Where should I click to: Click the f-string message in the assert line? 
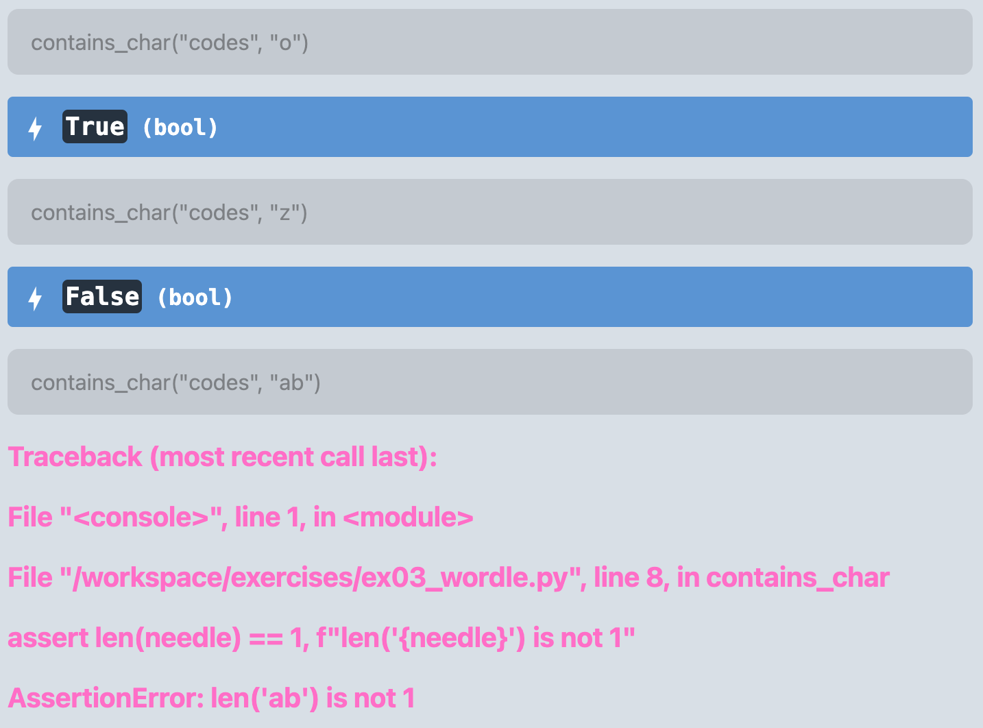point(475,638)
